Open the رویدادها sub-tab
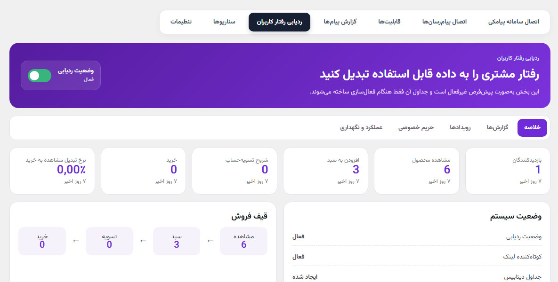The image size is (558, 282). (460, 127)
